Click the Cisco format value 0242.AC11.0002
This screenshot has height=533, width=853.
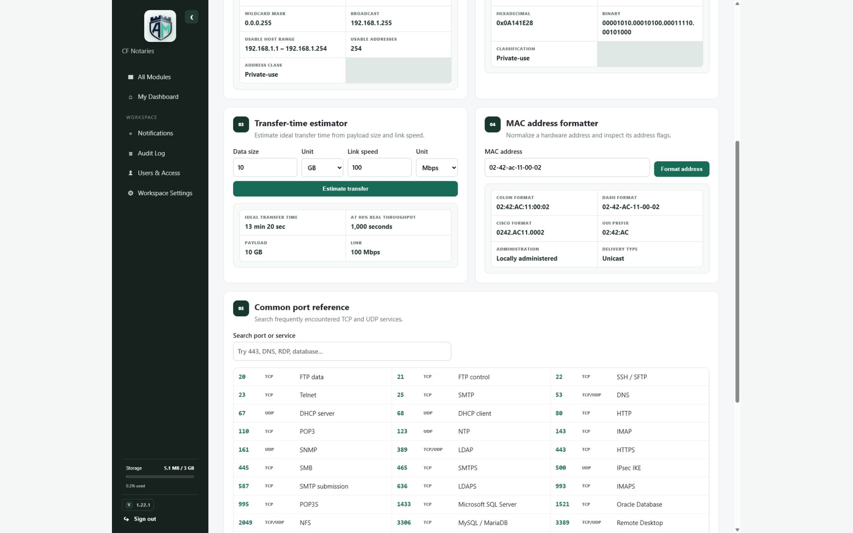(x=520, y=233)
